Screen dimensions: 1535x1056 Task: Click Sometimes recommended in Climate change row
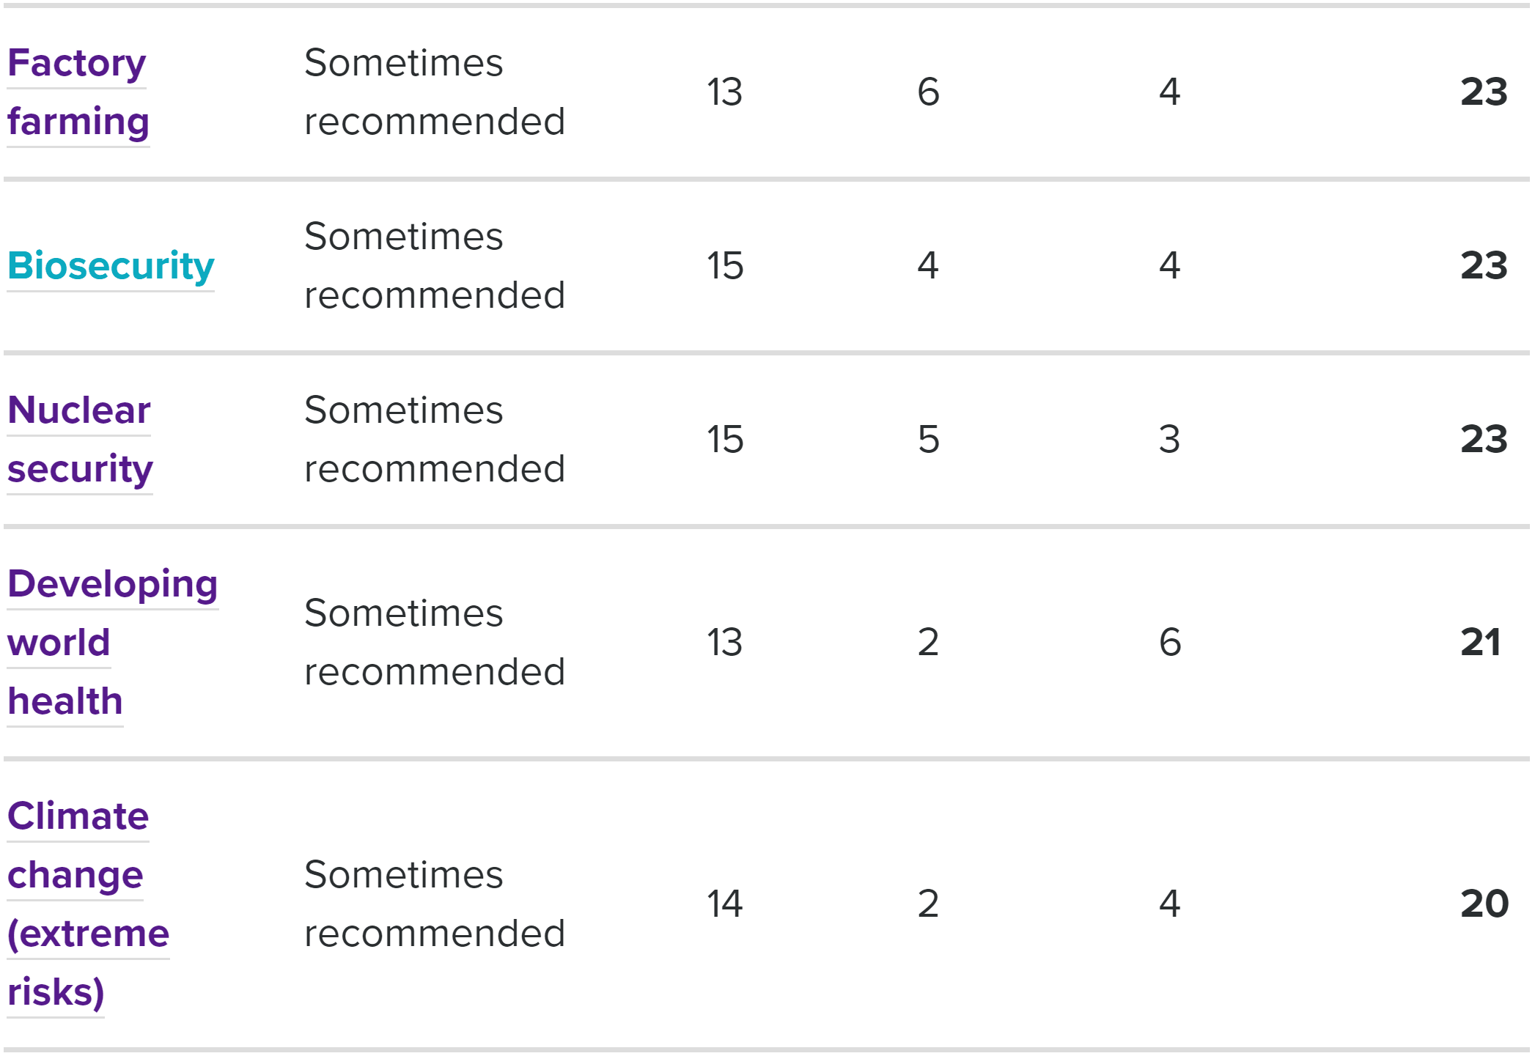[x=435, y=904]
